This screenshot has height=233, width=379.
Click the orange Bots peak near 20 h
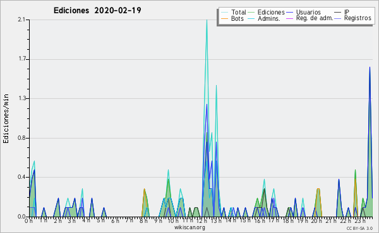click(318, 189)
